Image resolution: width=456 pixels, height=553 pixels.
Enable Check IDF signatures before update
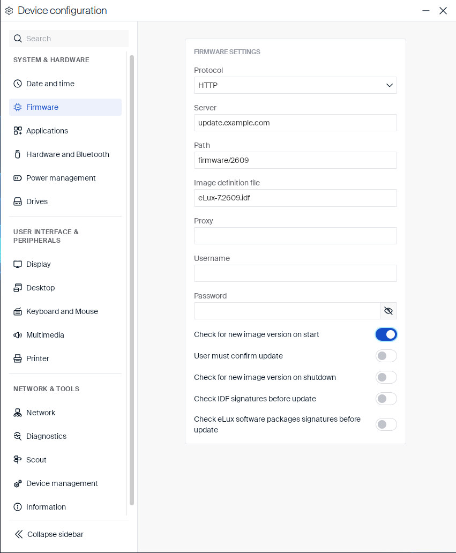pos(386,399)
